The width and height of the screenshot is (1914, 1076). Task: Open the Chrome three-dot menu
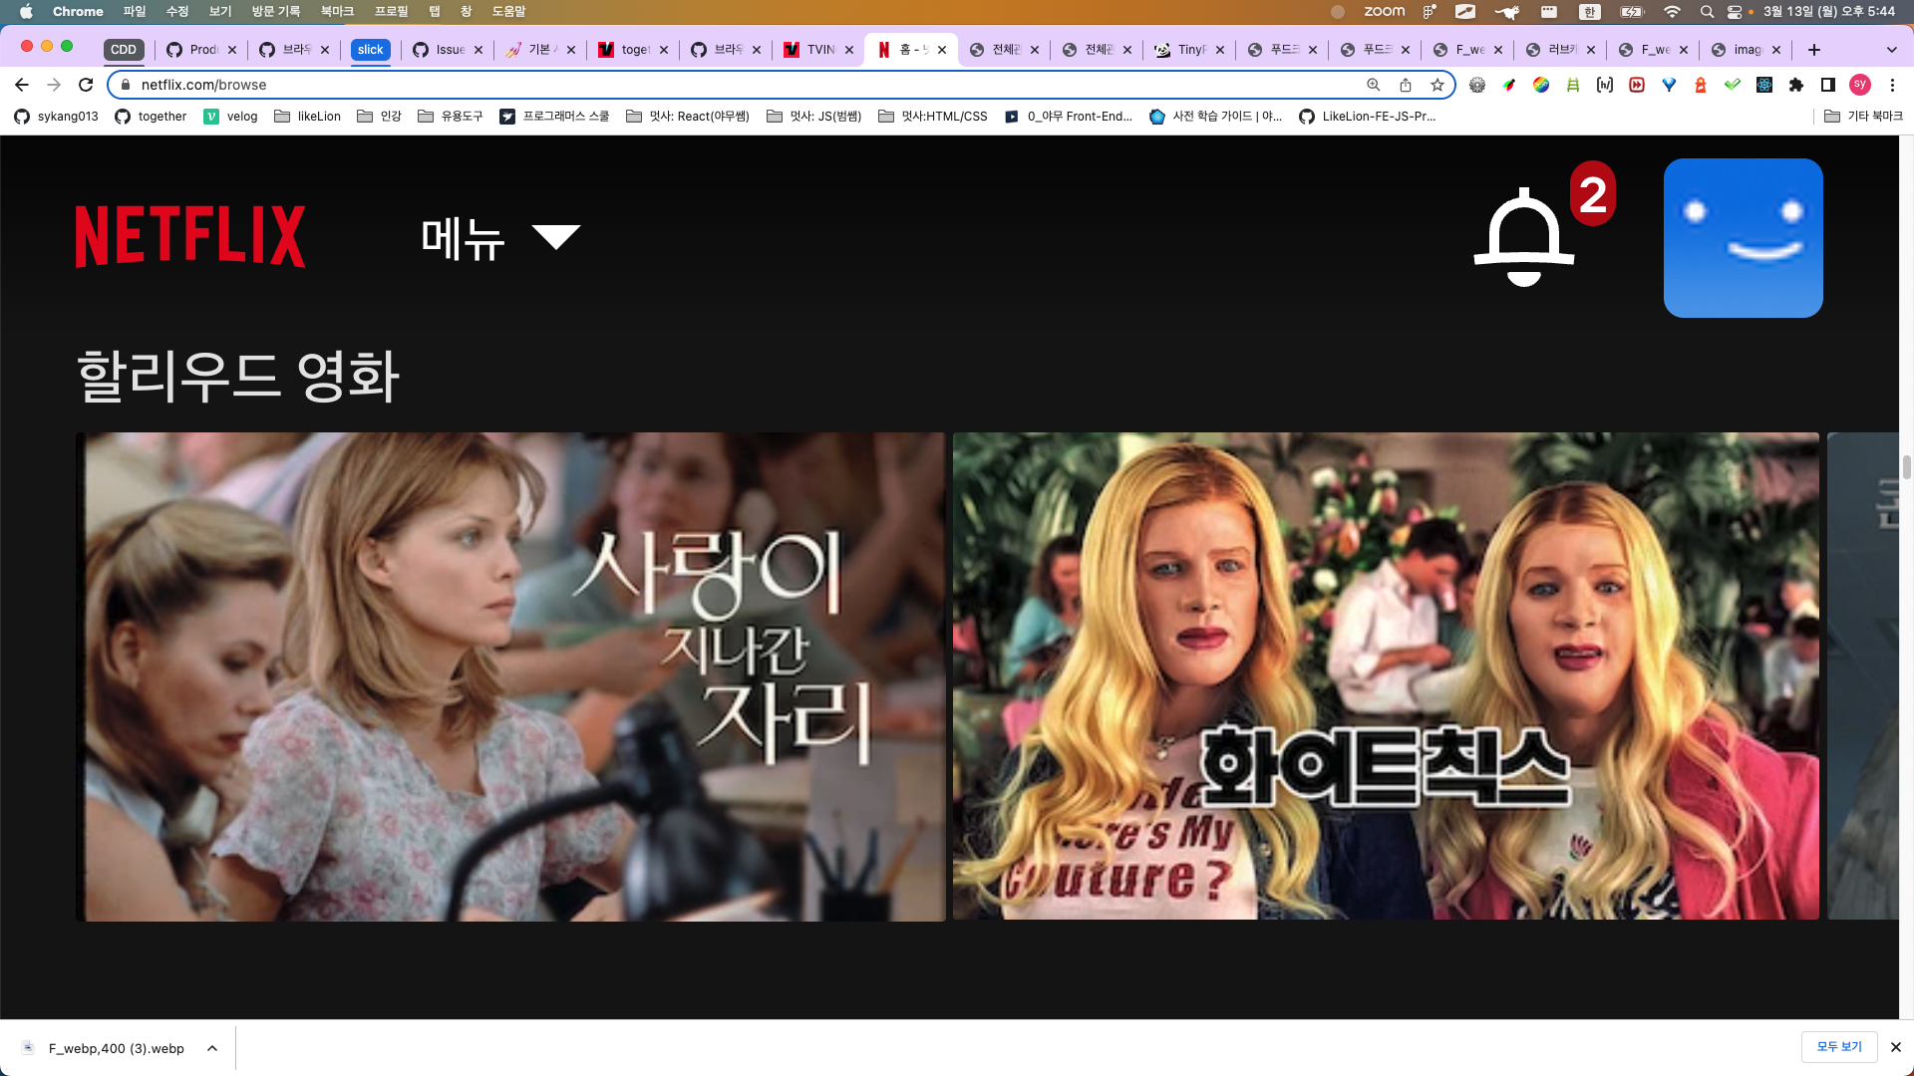coord(1892,85)
